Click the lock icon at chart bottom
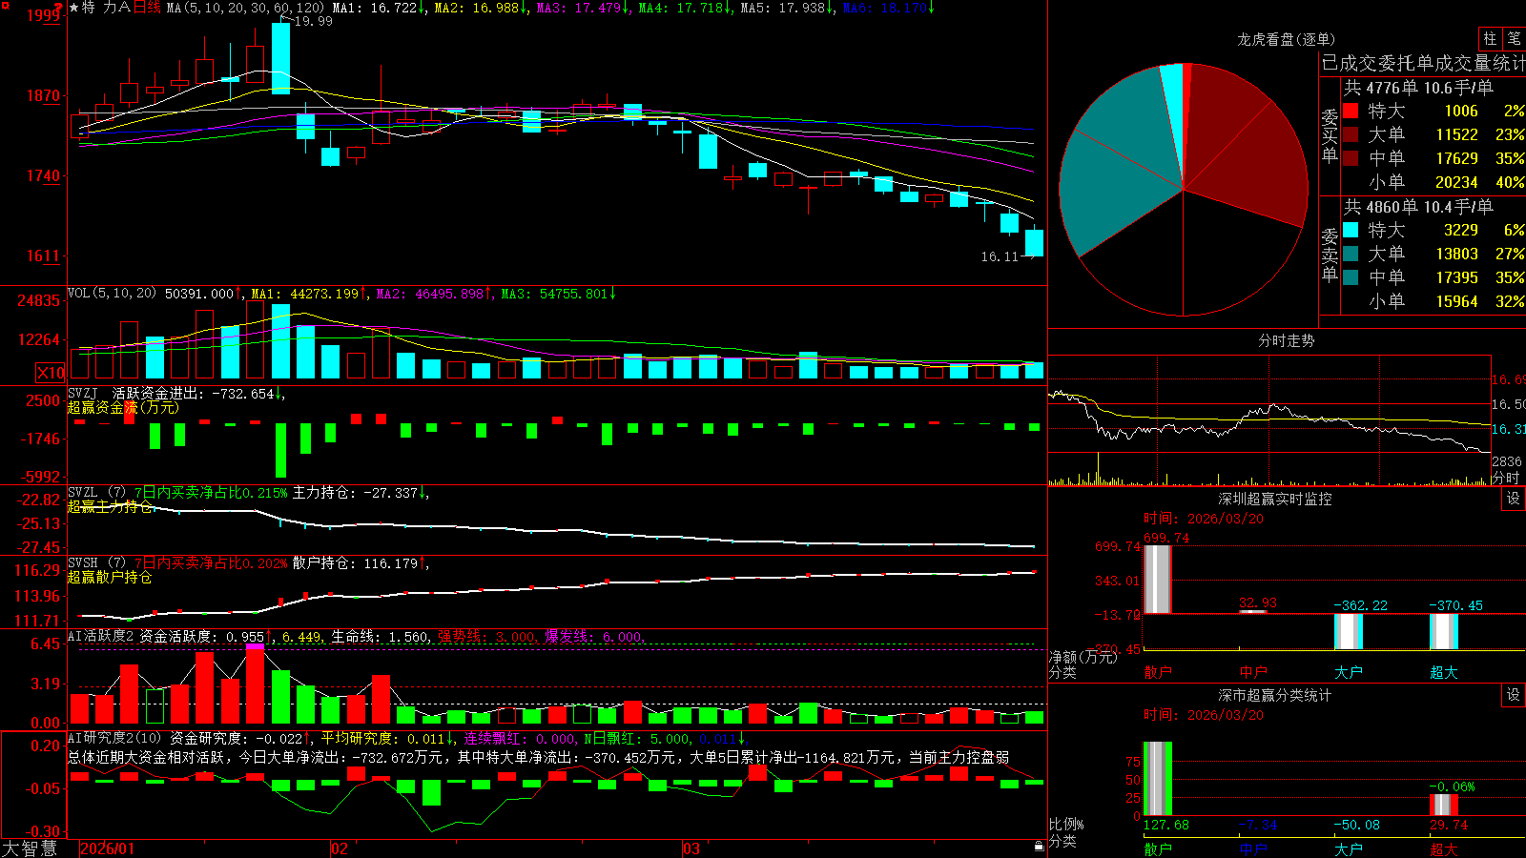This screenshot has width=1526, height=858. point(1040,847)
